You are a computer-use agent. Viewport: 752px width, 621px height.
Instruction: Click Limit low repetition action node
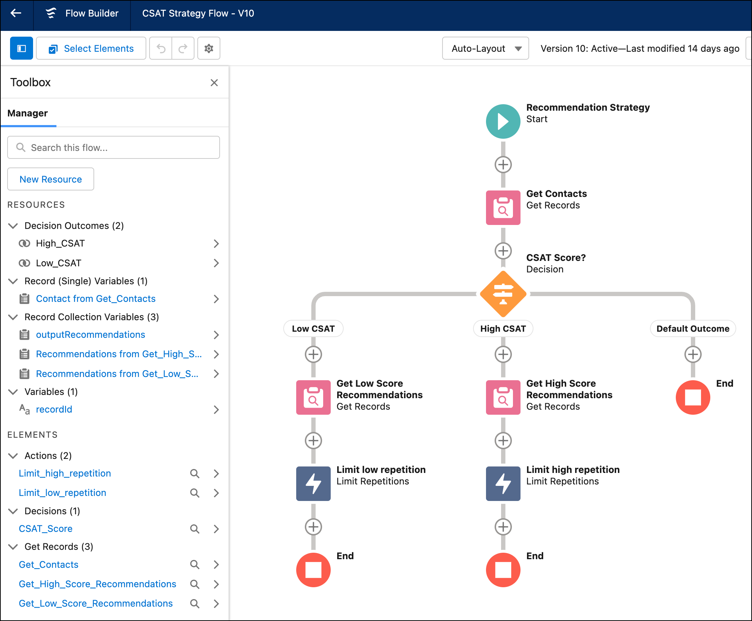[313, 484]
